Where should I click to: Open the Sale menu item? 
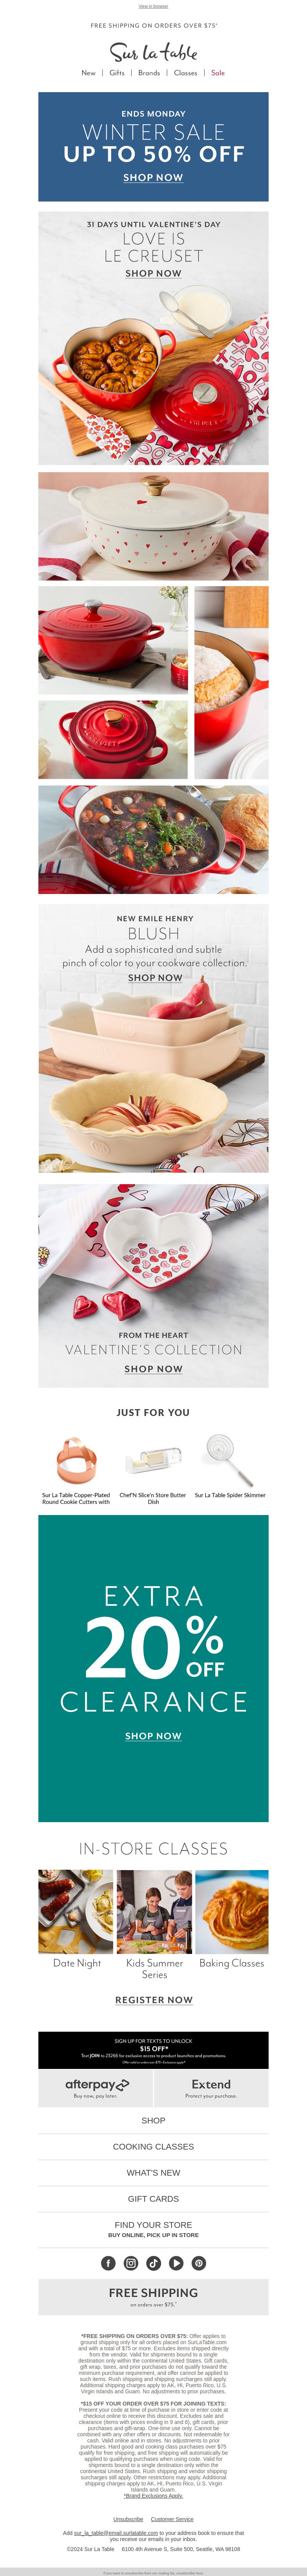pyautogui.click(x=218, y=73)
